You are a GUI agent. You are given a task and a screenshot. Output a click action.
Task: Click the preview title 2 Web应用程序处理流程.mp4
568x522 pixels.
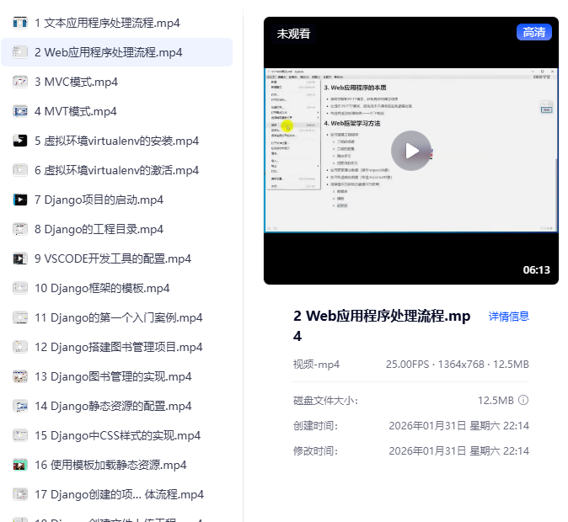click(382, 326)
